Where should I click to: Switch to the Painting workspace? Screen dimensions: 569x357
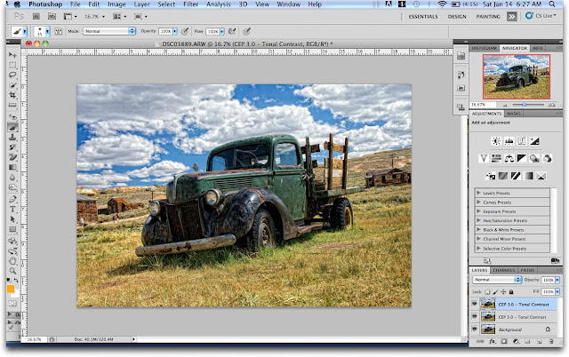(x=488, y=17)
